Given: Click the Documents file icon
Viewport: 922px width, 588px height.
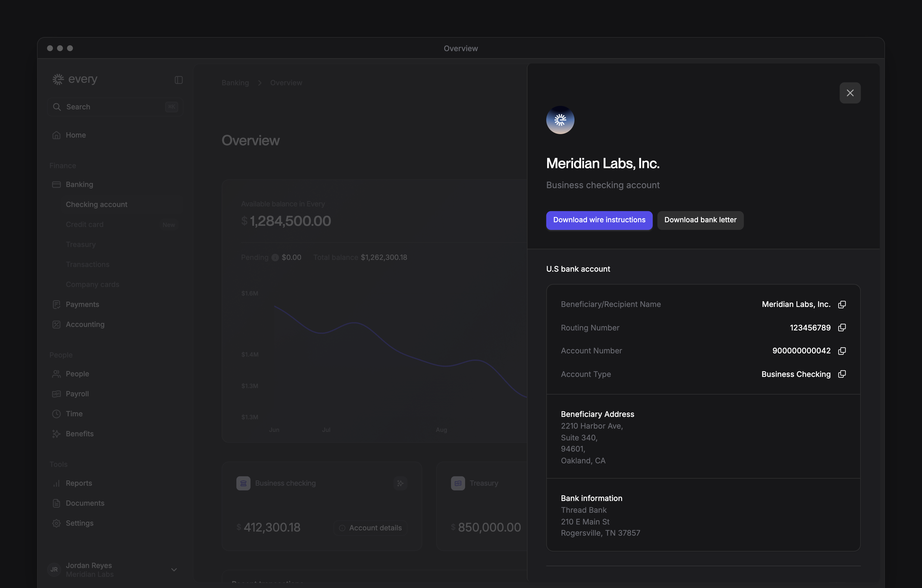Looking at the screenshot, I should click(56, 503).
